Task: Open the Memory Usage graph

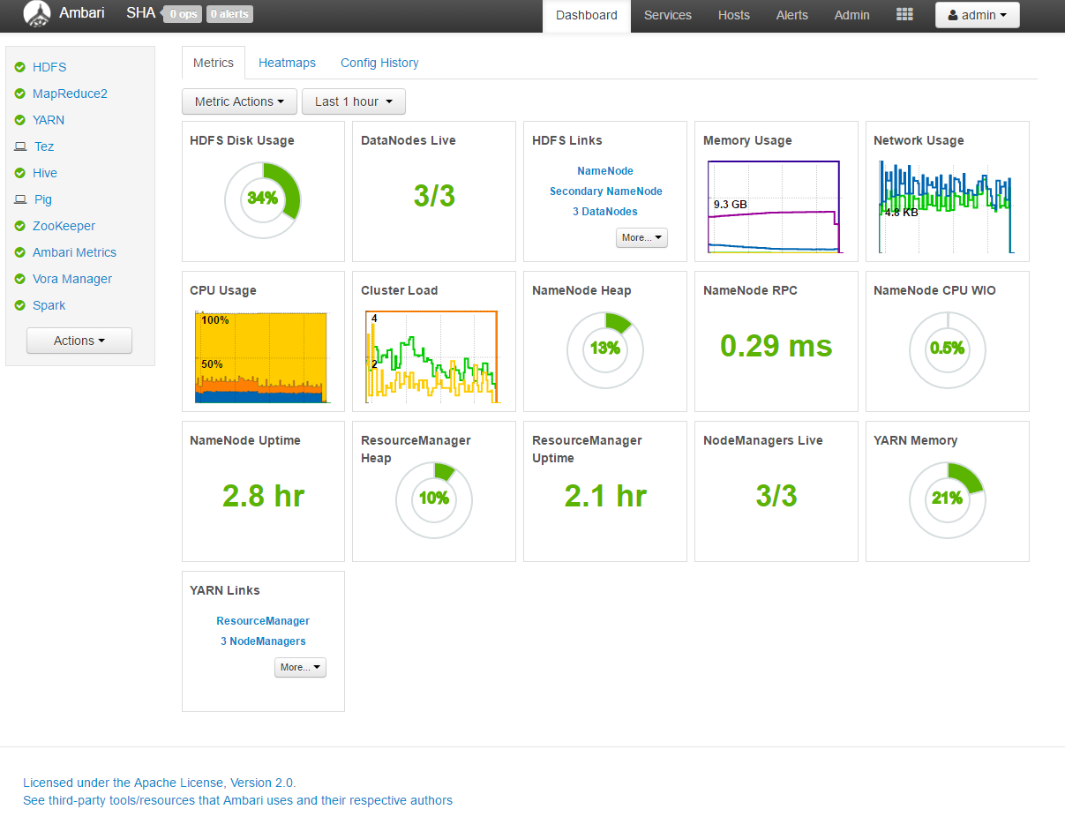Action: pyautogui.click(x=776, y=207)
